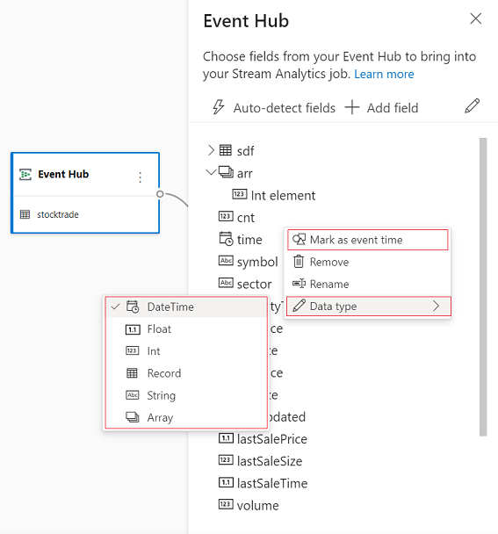Screen dimensions: 498x534
Task: Click the trash icon next to Remove
Action: click(x=299, y=262)
